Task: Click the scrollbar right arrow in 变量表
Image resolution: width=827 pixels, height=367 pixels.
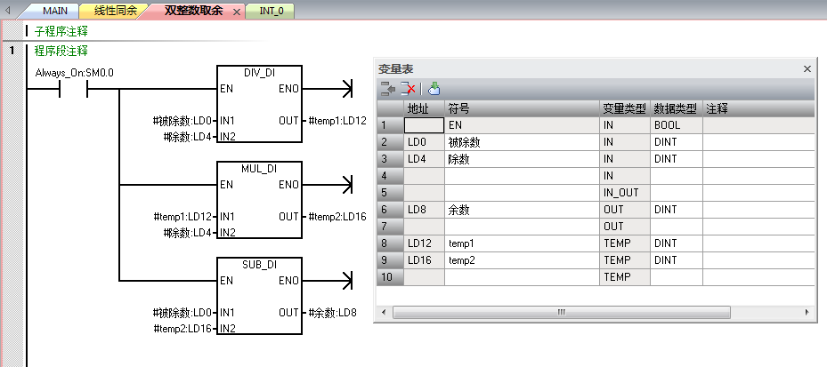Action: click(x=807, y=312)
